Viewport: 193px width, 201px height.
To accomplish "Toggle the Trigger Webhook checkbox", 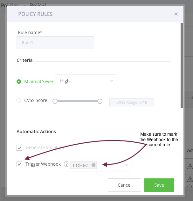I will [19, 164].
